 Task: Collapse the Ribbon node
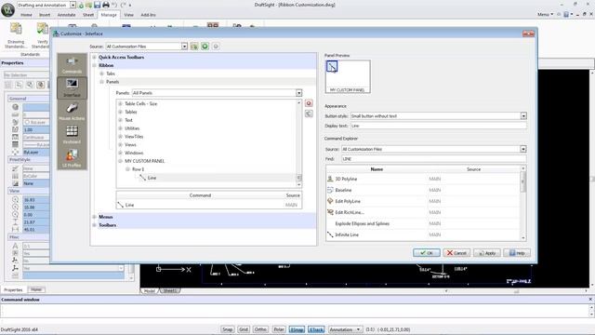(94, 65)
